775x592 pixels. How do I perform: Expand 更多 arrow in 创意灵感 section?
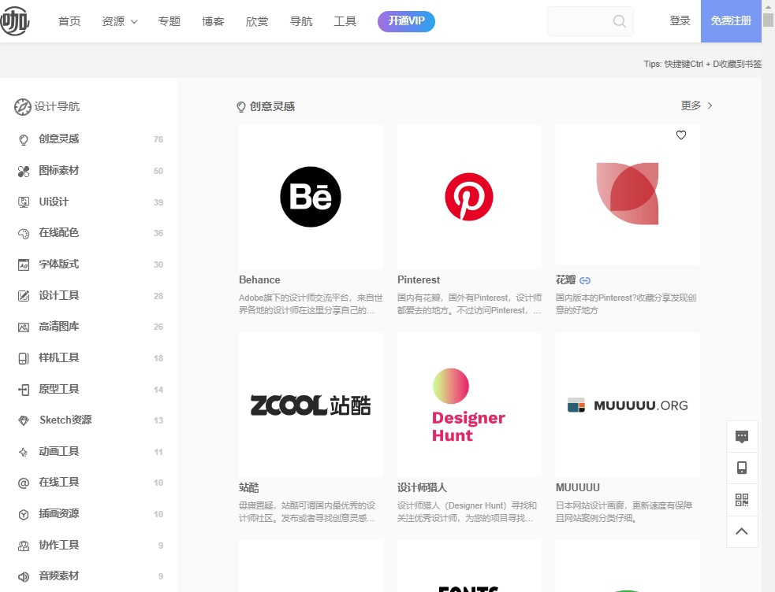(x=710, y=105)
